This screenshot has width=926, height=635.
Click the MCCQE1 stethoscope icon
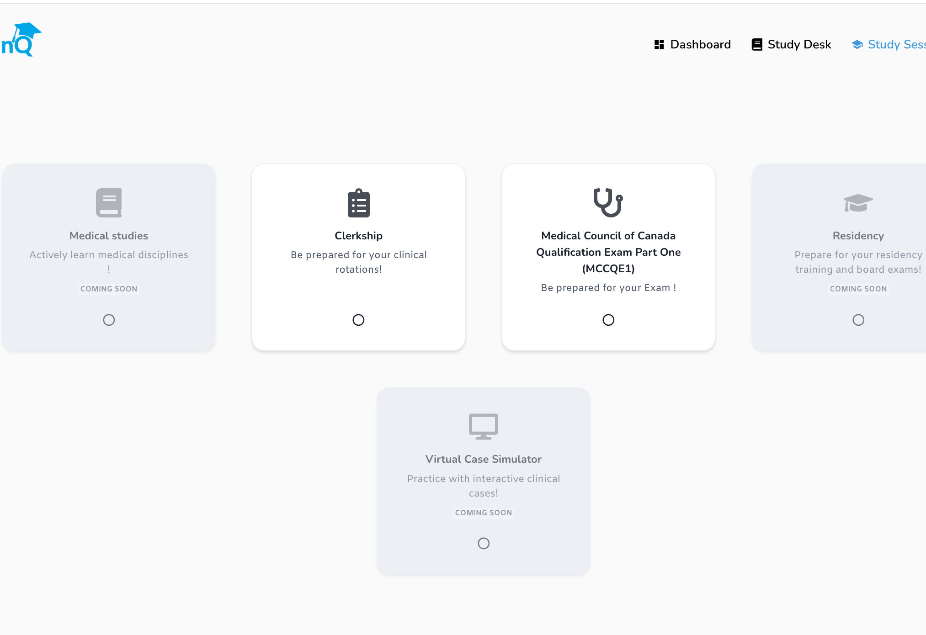[608, 202]
